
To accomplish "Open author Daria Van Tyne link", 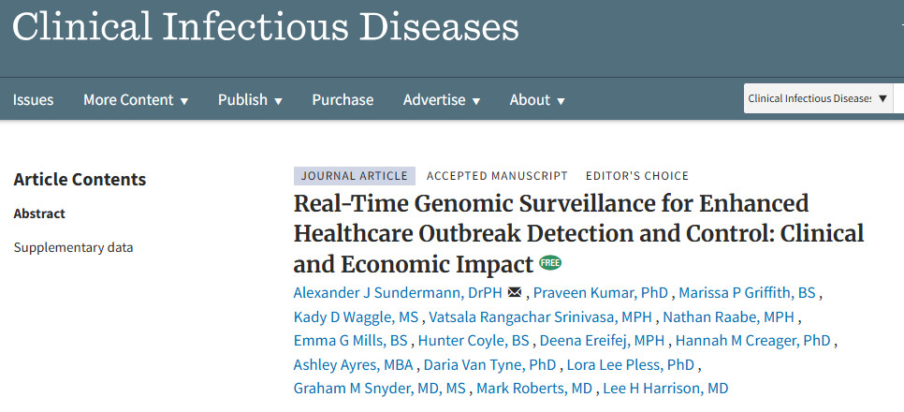I will click(x=490, y=364).
